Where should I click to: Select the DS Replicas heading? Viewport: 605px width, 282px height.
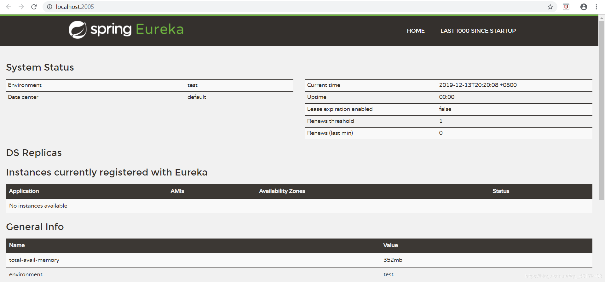point(34,153)
